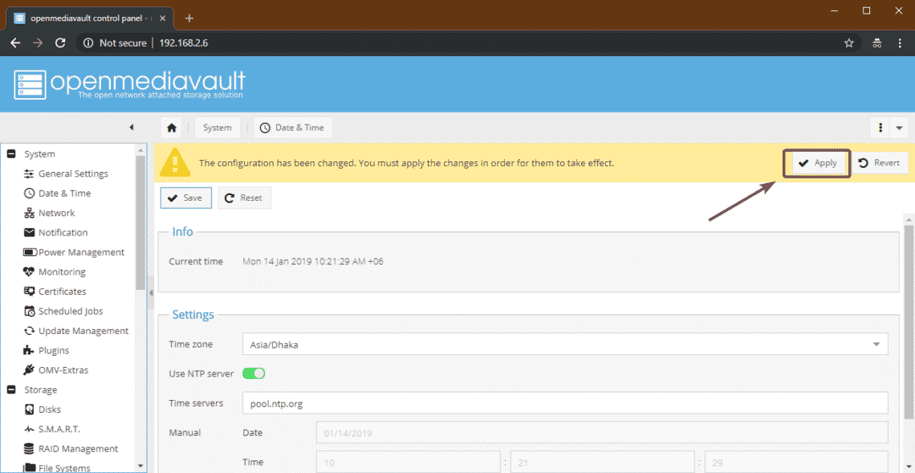Viewport: 915px width, 473px height.
Task: Open a new browser tab
Action: tap(189, 18)
